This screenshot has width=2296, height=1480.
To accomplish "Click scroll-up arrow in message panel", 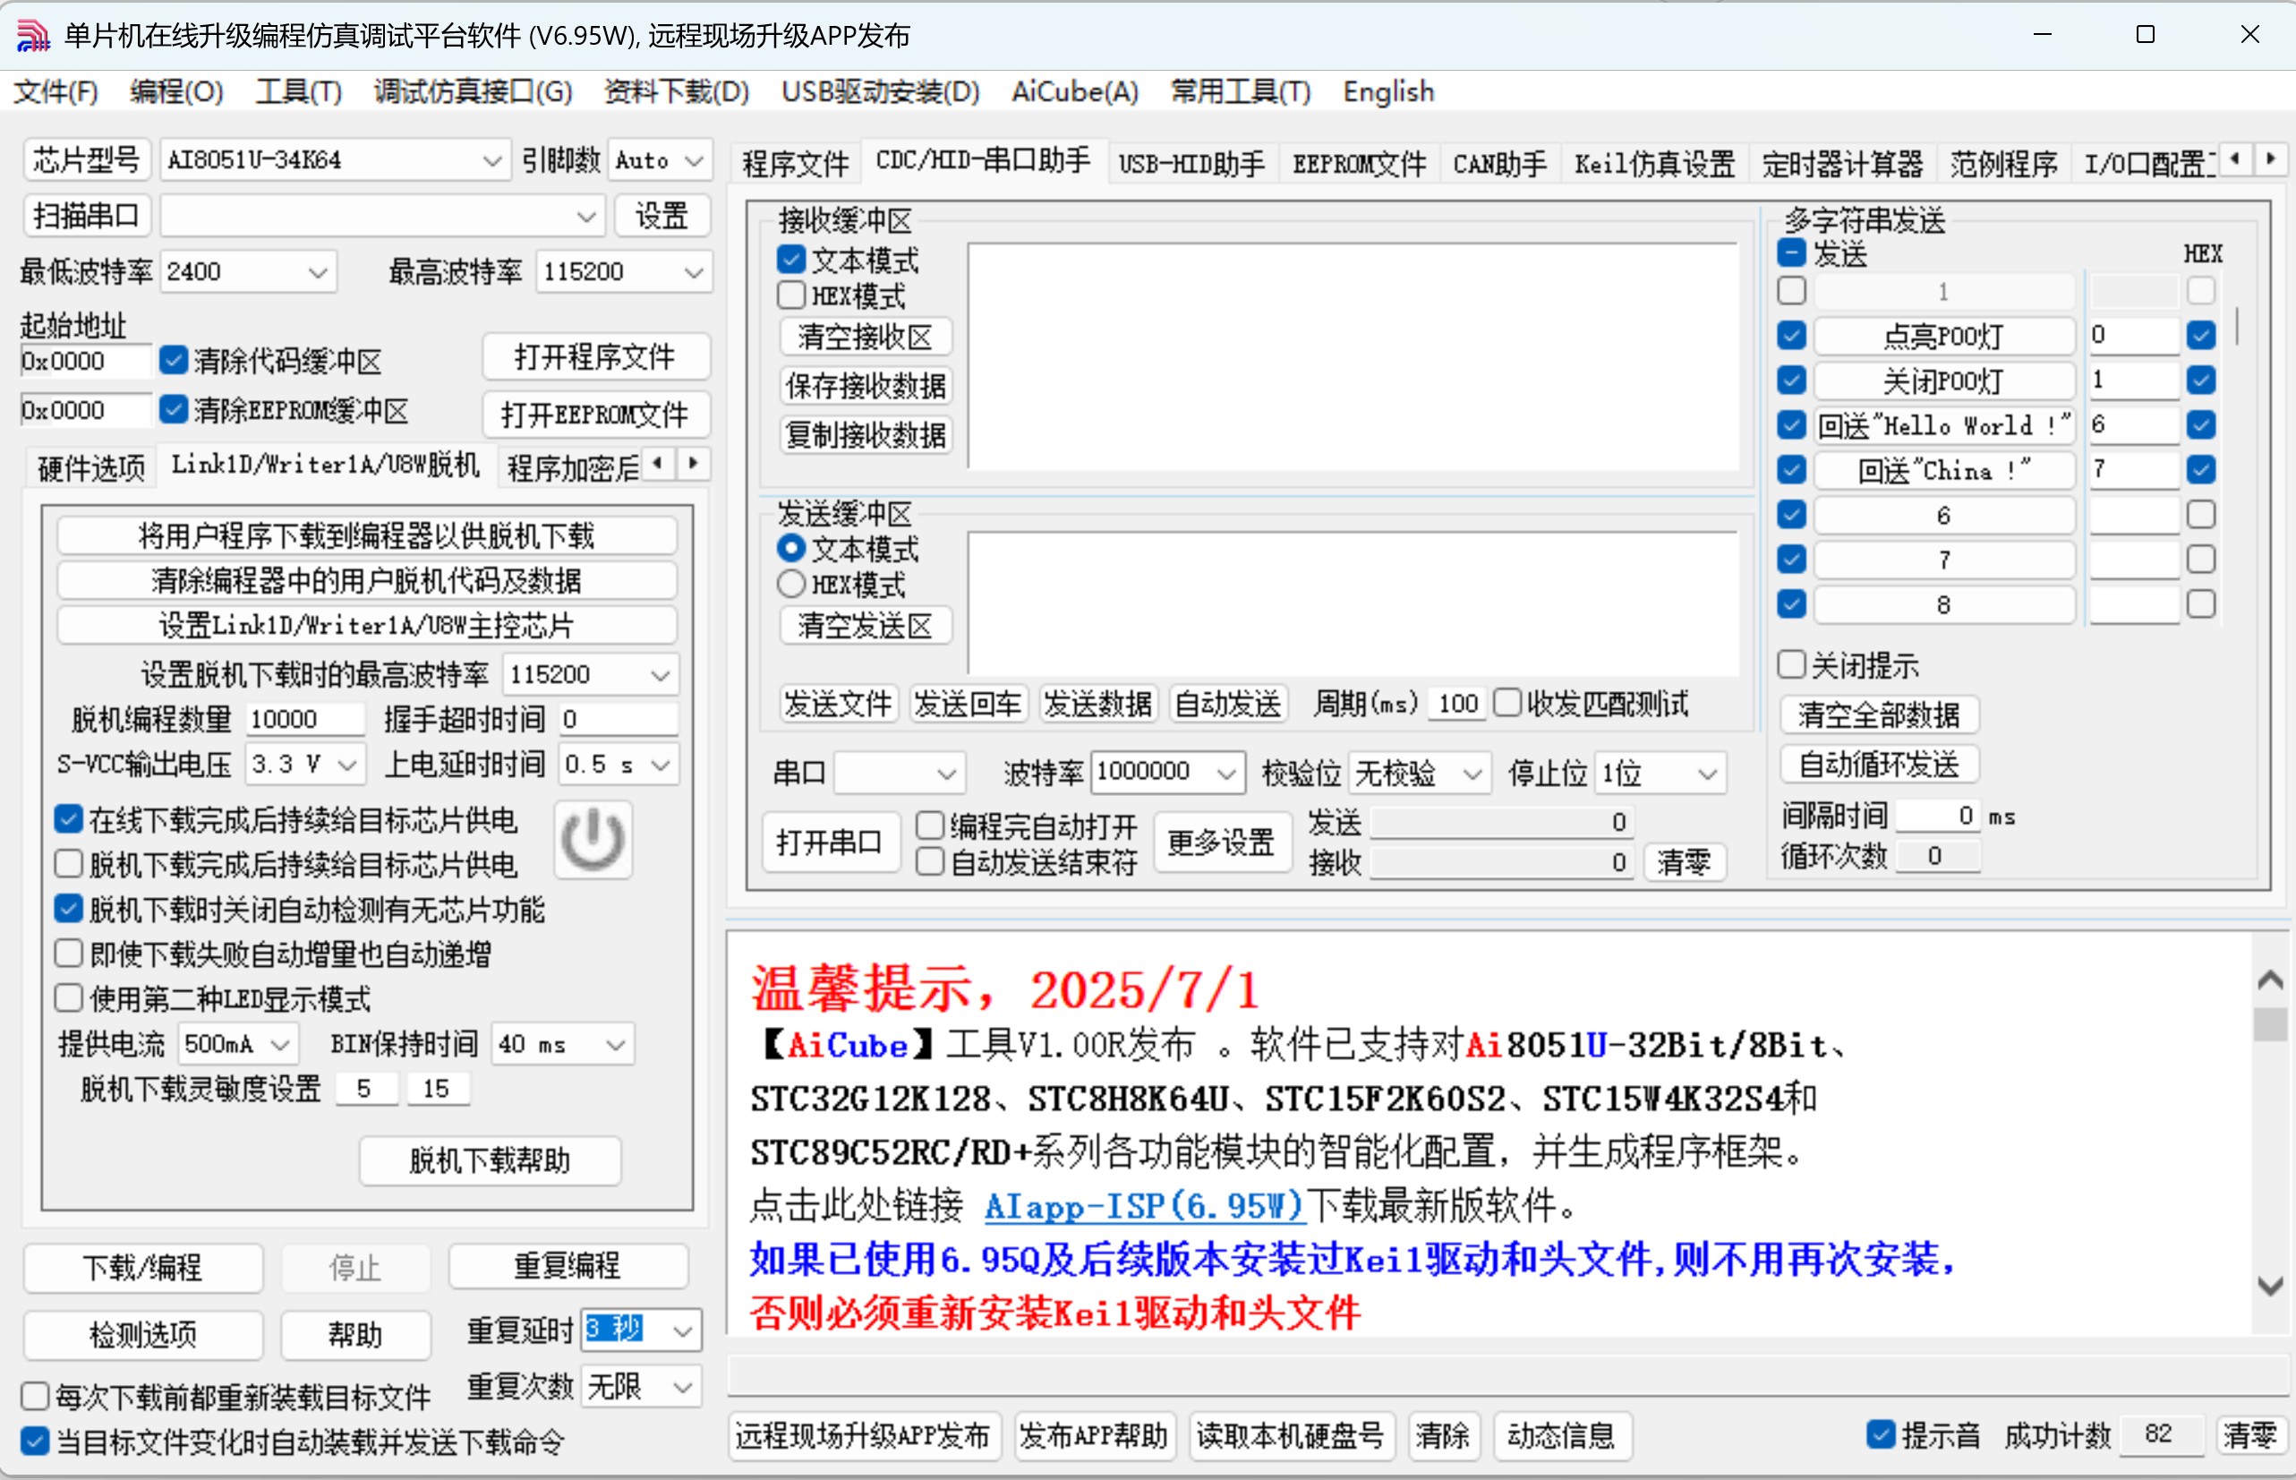I will coord(2269,980).
